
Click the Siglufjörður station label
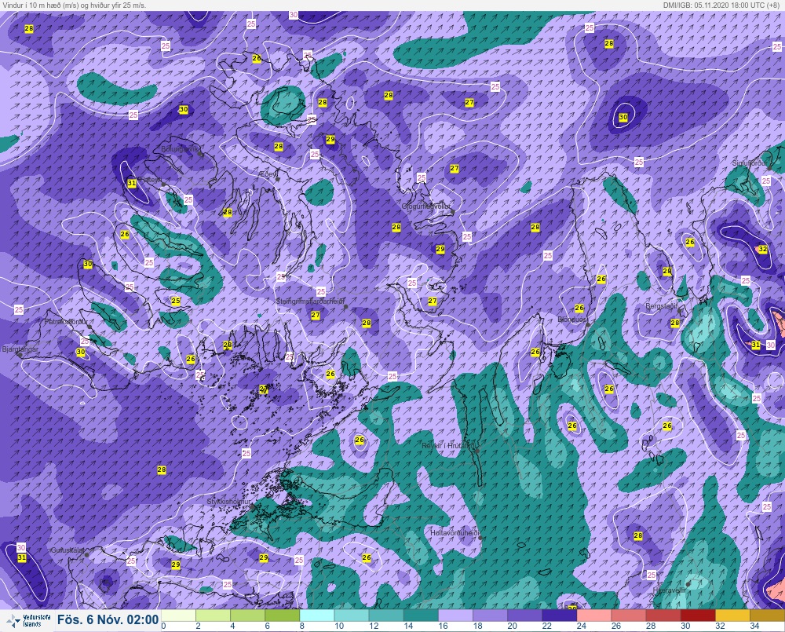click(x=750, y=163)
